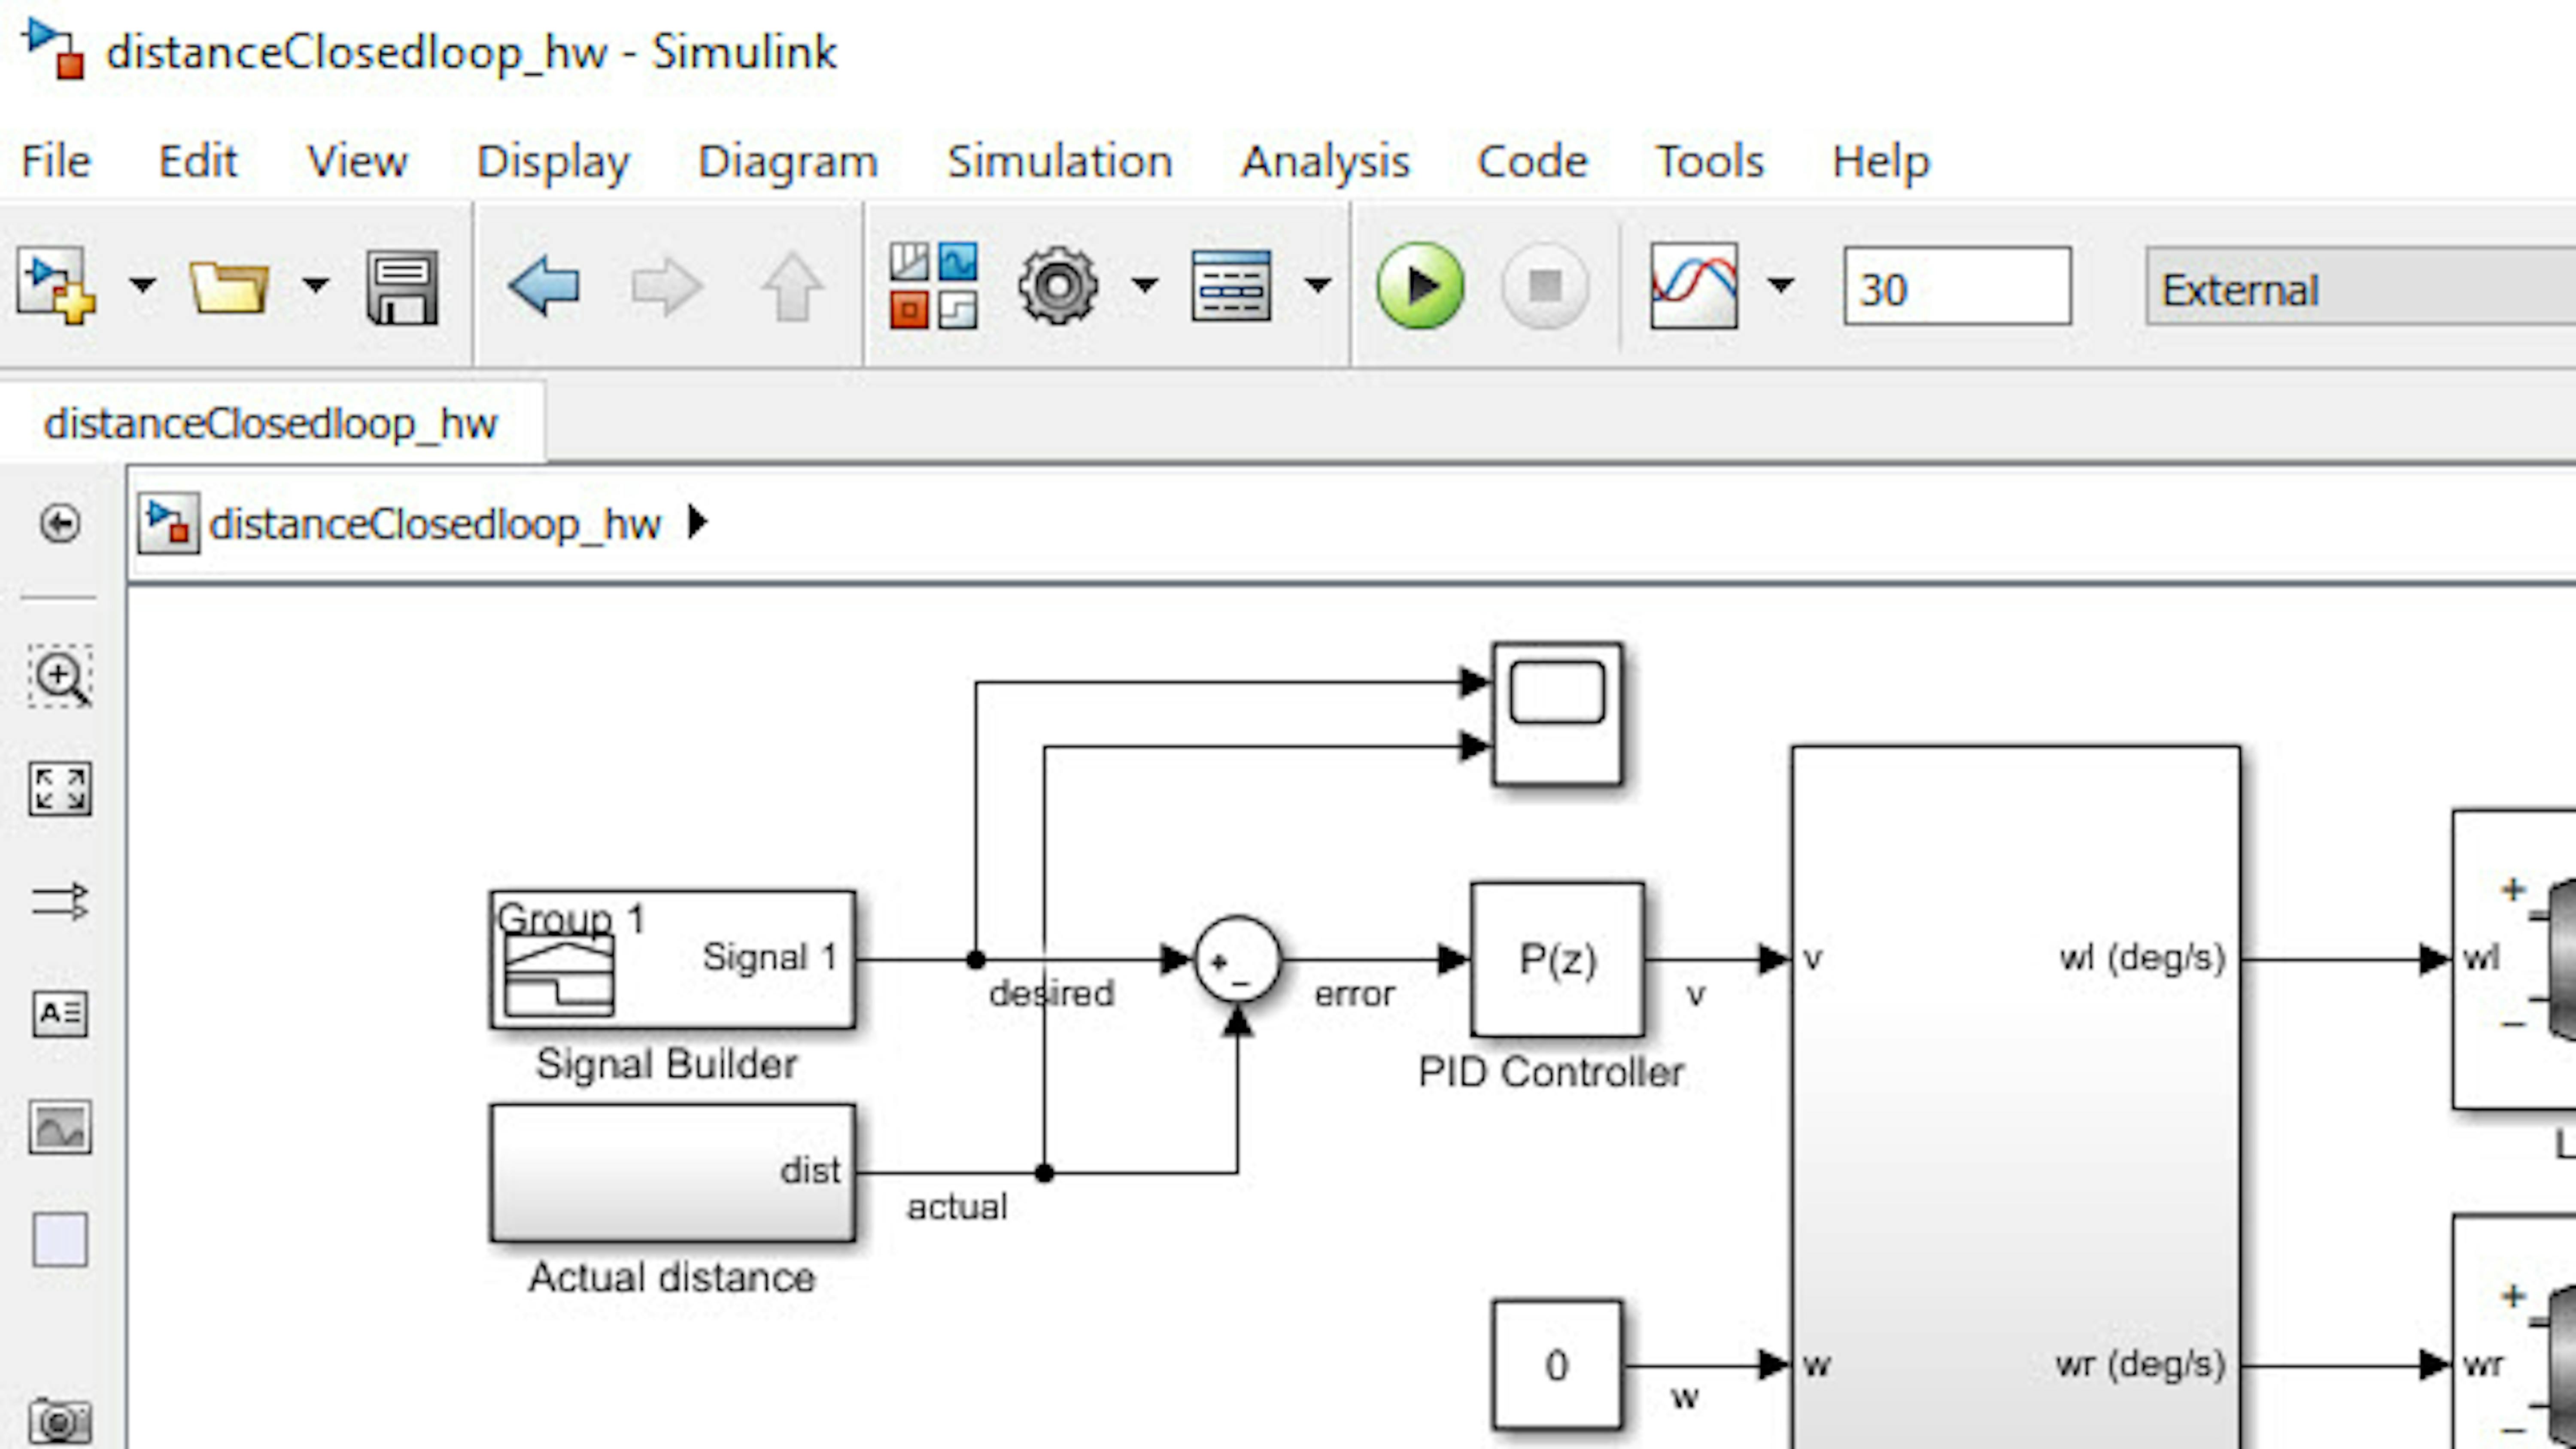Select the Actual distance block
Screen dimensions: 2576x1449
(673, 1173)
